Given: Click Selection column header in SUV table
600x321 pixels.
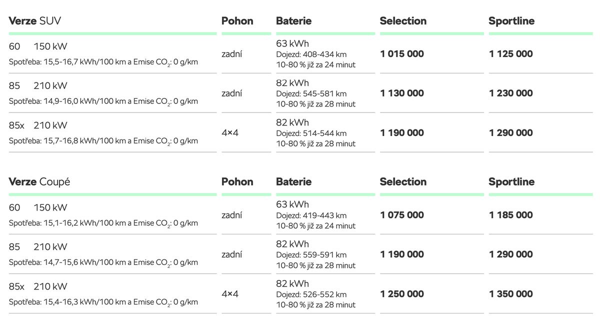Looking at the screenshot, I should [x=403, y=21].
